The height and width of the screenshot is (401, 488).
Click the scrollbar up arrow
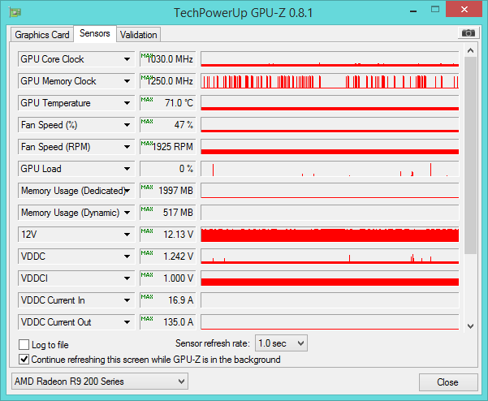[x=471, y=50]
